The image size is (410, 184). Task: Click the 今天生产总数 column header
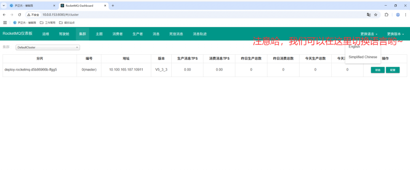[316, 59]
